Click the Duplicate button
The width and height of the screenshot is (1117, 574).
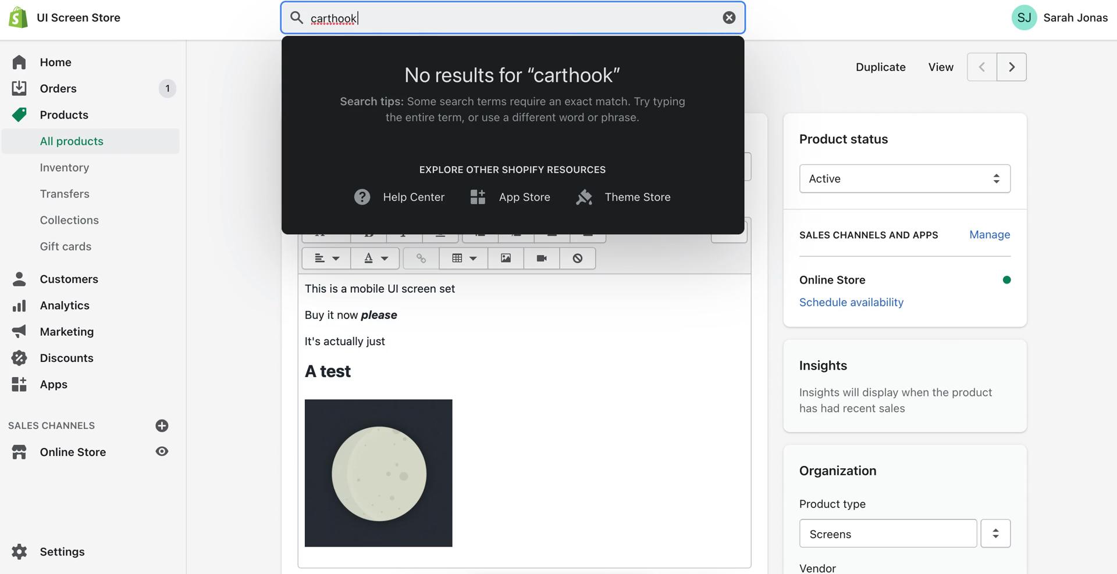point(880,67)
